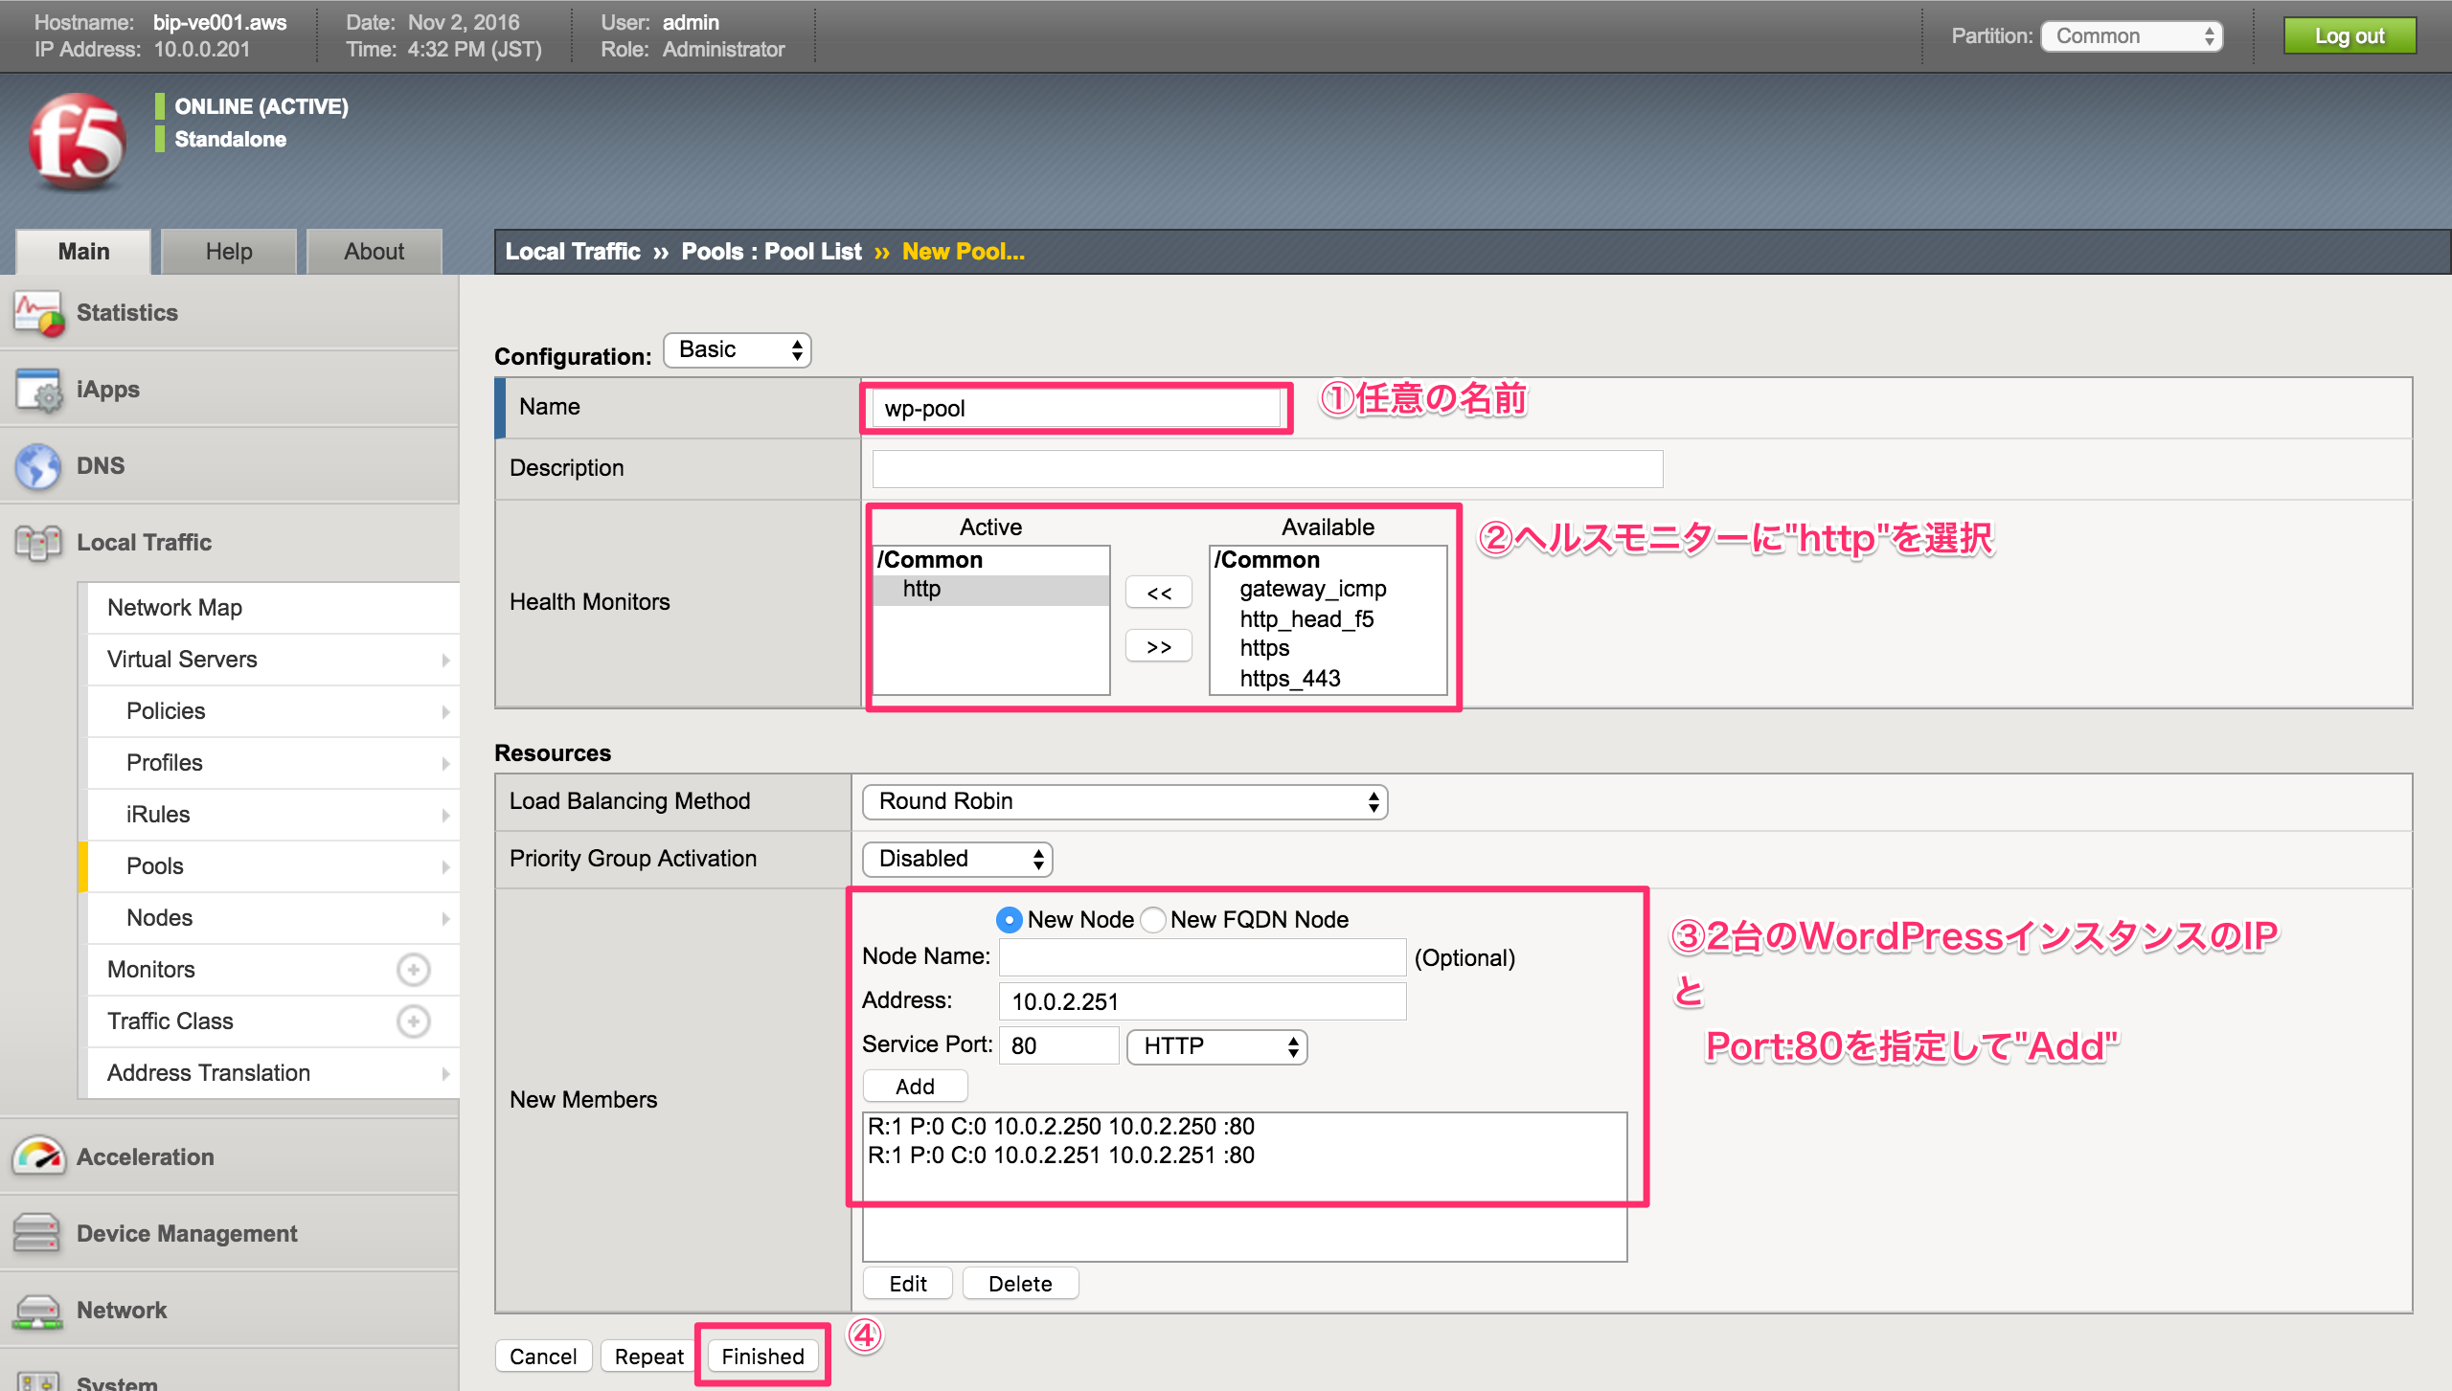Select the New FQDN Node radio button
Image resolution: width=2452 pixels, height=1391 pixels.
click(x=1153, y=920)
